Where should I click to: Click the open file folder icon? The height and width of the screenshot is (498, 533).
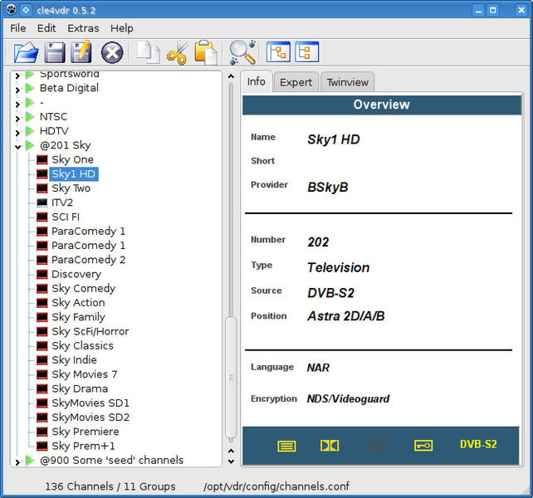click(26, 52)
